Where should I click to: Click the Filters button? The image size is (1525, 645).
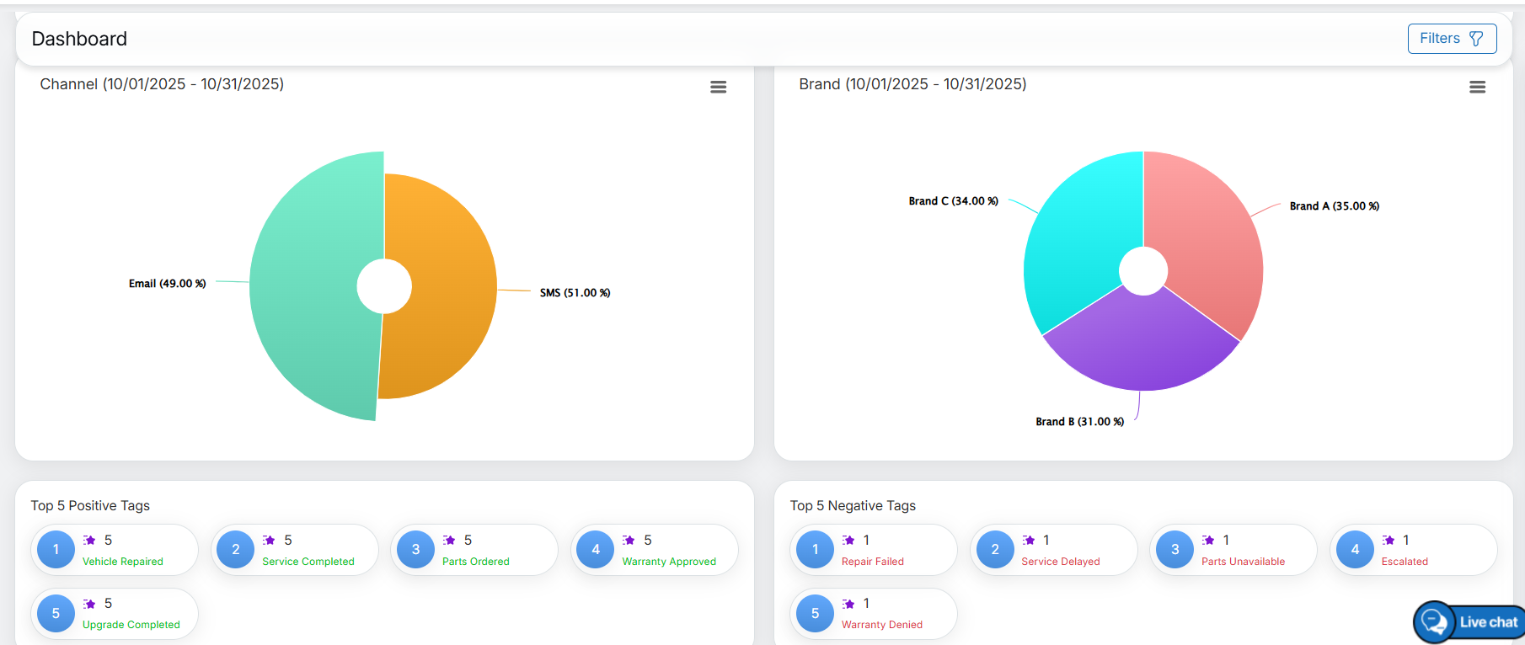[1451, 39]
